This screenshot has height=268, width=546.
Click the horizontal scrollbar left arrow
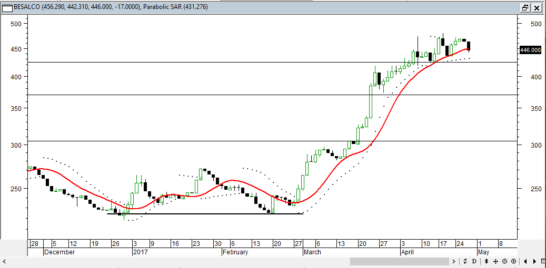tap(4, 261)
